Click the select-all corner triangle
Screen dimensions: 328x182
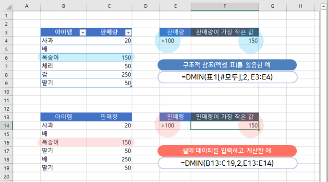click(x=9, y=7)
